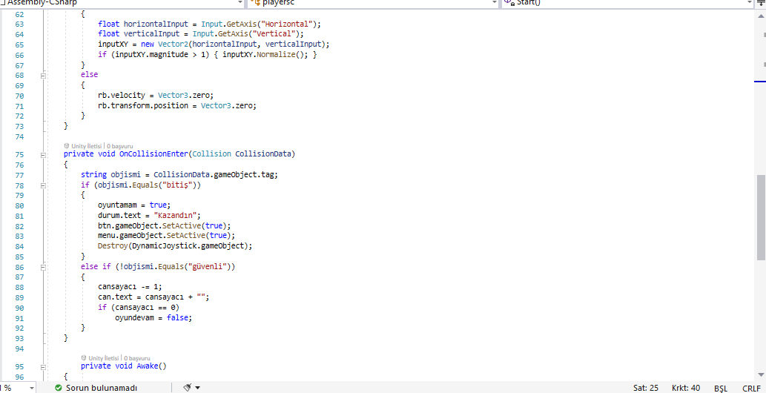Click the 0 başvuru link above OnCollisionEnter
766x393 pixels.
(119, 145)
